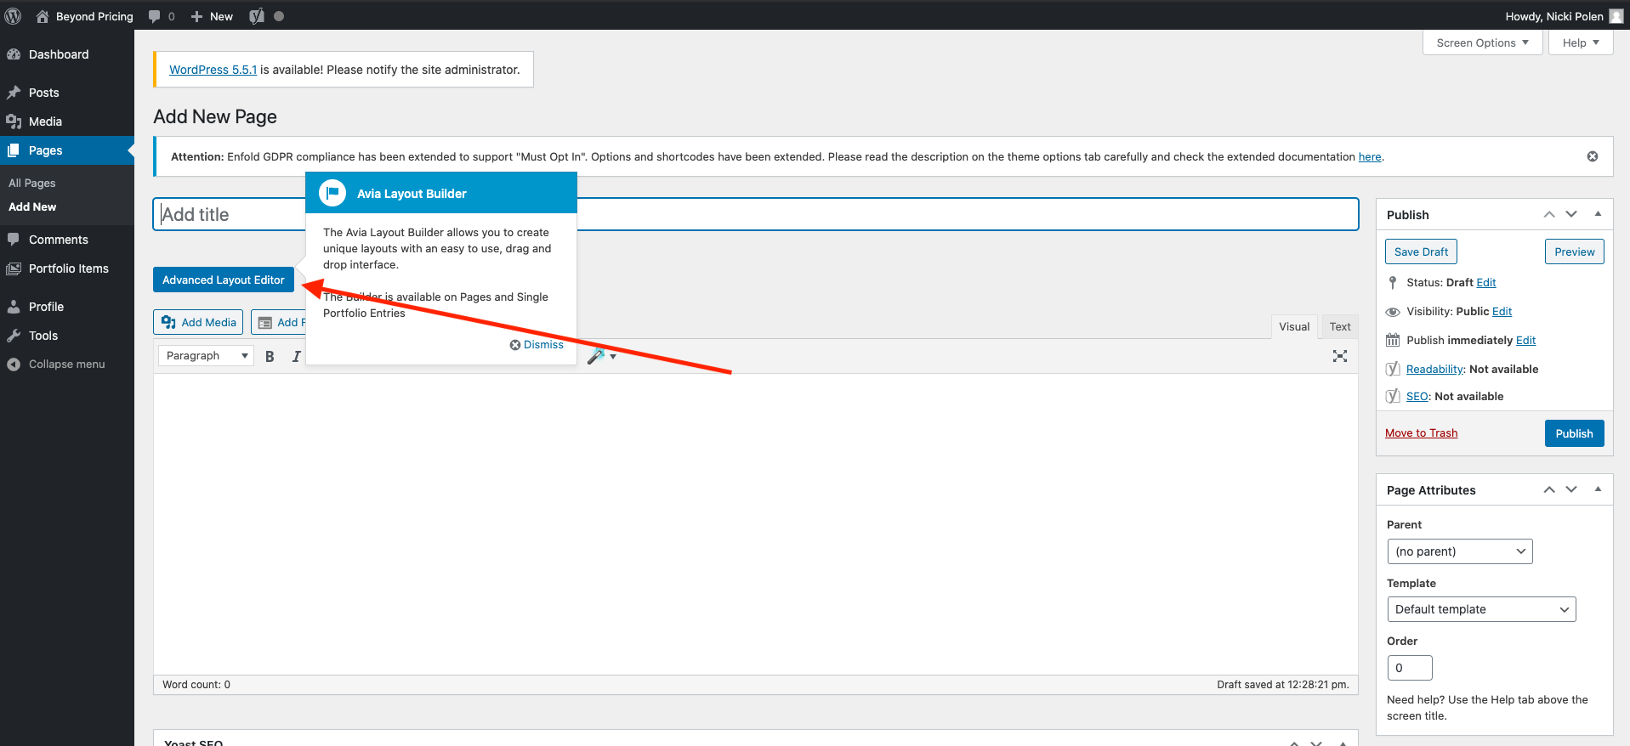This screenshot has width=1630, height=746.
Task: Toggle bold formatting
Action: (x=270, y=356)
